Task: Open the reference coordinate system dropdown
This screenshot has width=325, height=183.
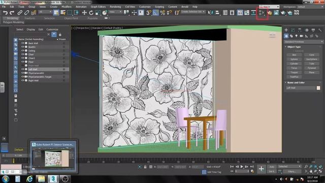Action: [x=115, y=12]
